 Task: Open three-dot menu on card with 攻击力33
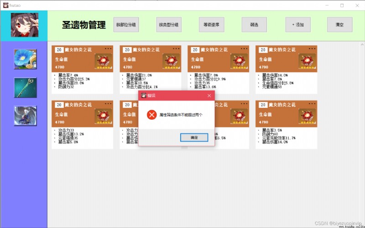click(108, 104)
